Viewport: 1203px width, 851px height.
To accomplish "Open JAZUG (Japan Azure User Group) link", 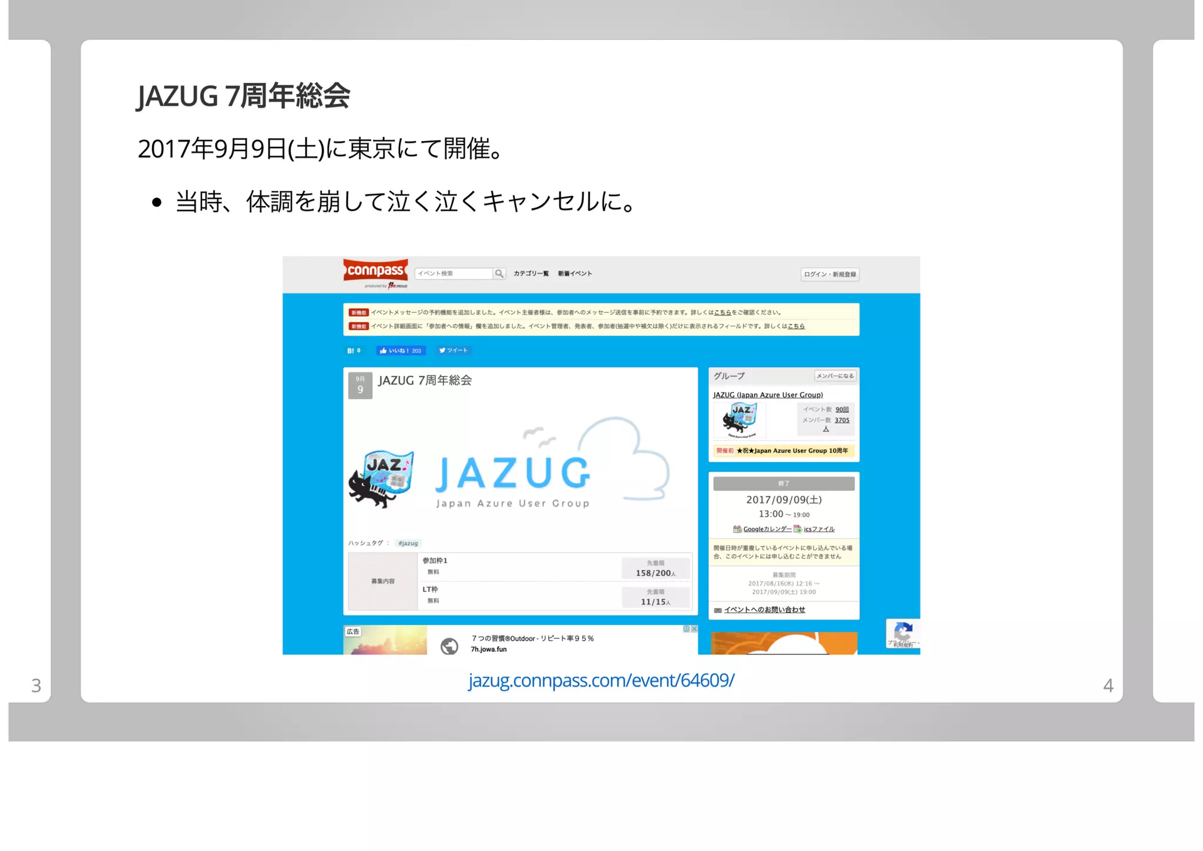I will (768, 395).
